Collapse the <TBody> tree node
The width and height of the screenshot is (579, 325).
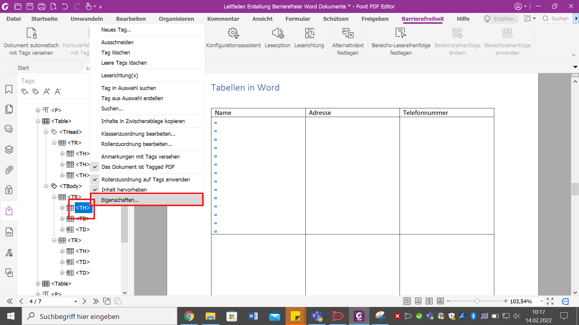click(x=46, y=186)
